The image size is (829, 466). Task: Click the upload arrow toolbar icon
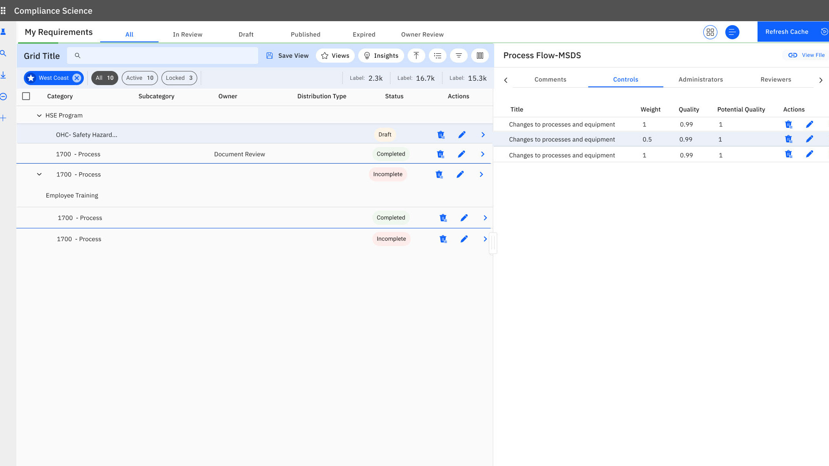click(x=416, y=56)
